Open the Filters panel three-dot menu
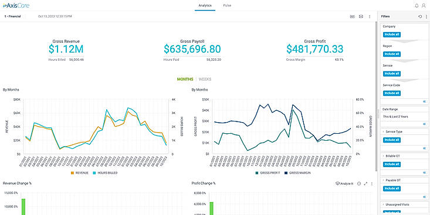This screenshot has width=430, height=215. tap(426, 17)
